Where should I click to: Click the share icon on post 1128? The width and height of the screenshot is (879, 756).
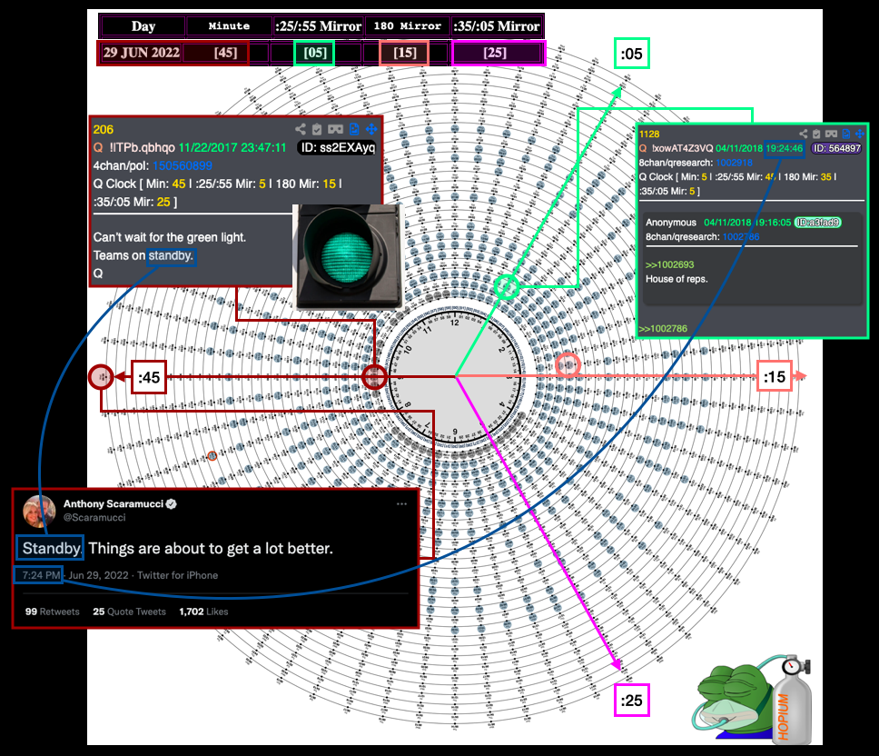(804, 134)
